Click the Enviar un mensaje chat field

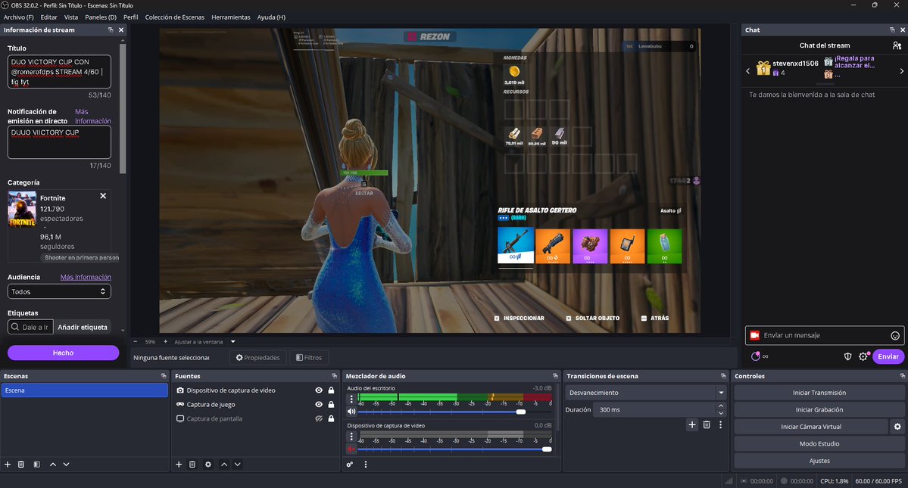click(x=825, y=335)
